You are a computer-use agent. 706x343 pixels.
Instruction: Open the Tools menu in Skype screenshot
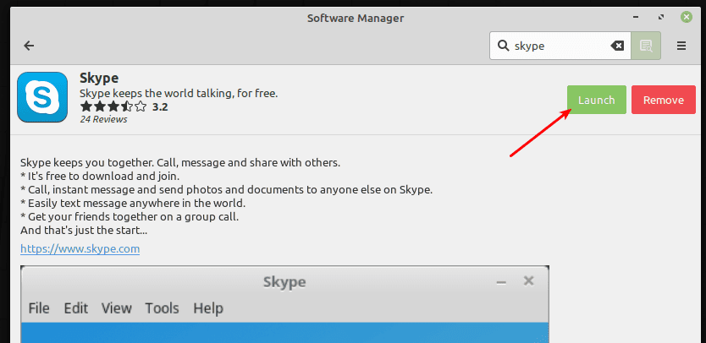(x=162, y=308)
